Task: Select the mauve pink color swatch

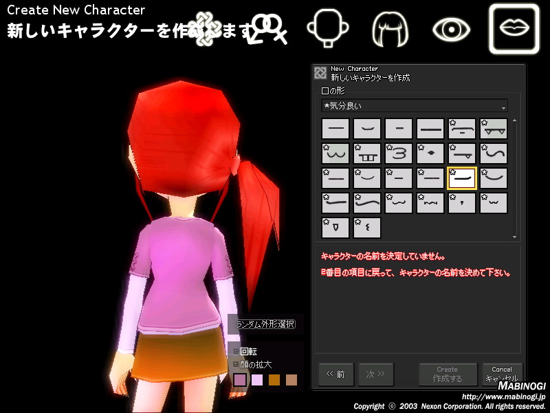Action: [240, 380]
